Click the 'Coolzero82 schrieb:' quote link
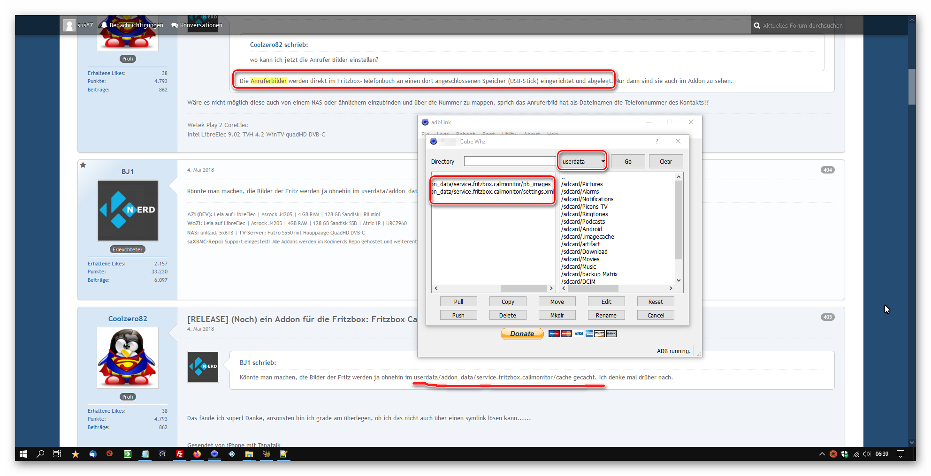 click(x=279, y=45)
